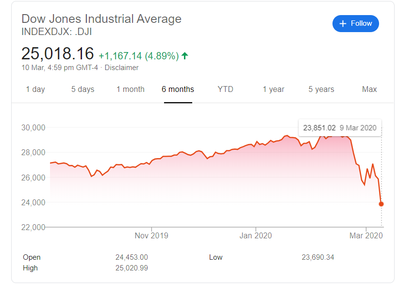Click the 25,018.16 index price
Screen dimensions: 398x286
57,54
